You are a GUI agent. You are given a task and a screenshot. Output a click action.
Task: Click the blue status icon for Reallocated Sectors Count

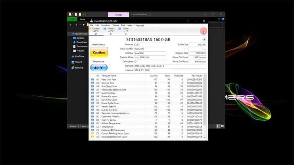[x=92, y=89]
